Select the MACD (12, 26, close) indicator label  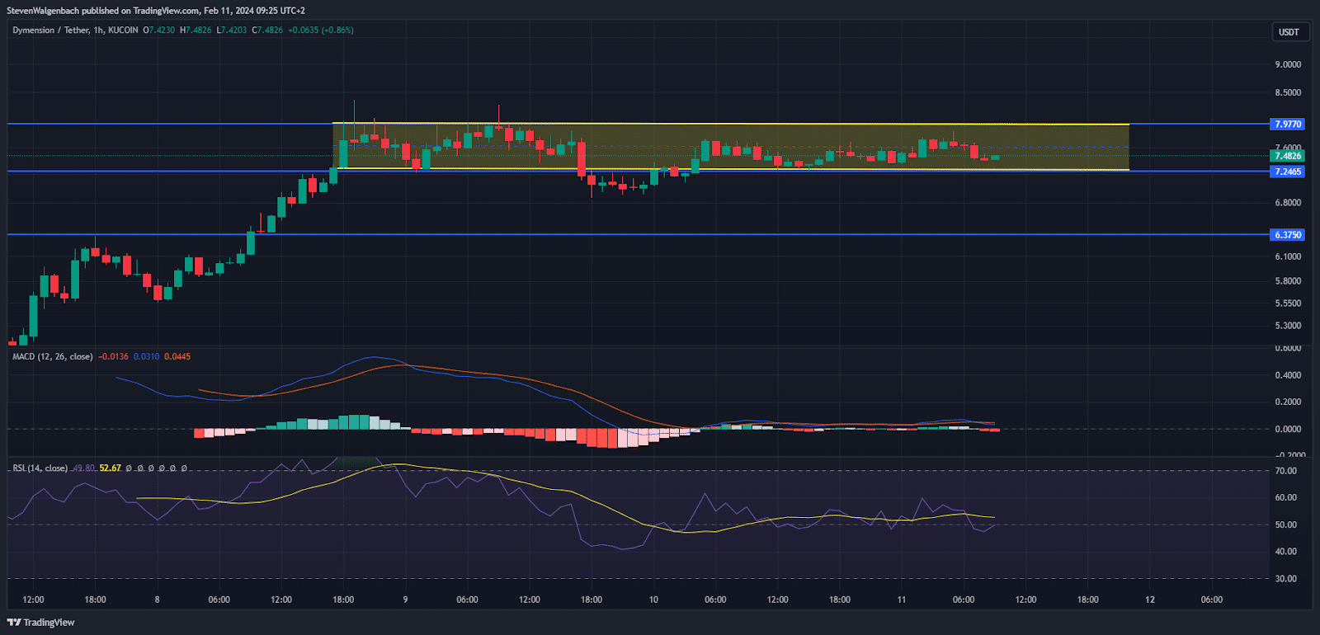pyautogui.click(x=52, y=357)
